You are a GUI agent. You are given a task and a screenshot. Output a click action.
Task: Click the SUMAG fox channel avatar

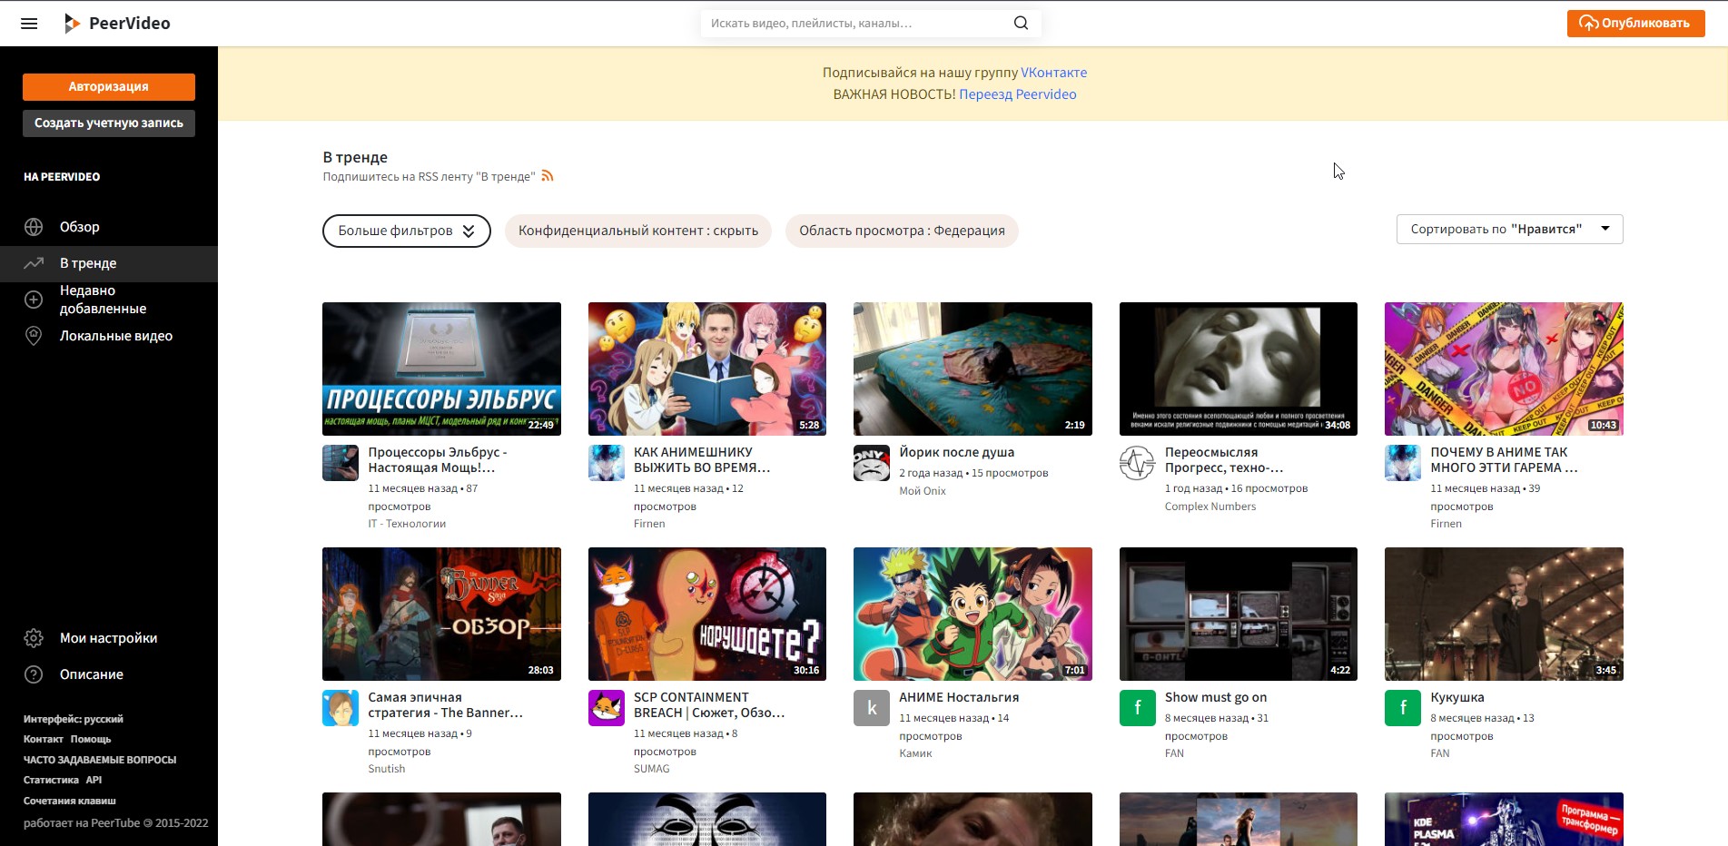[606, 708]
